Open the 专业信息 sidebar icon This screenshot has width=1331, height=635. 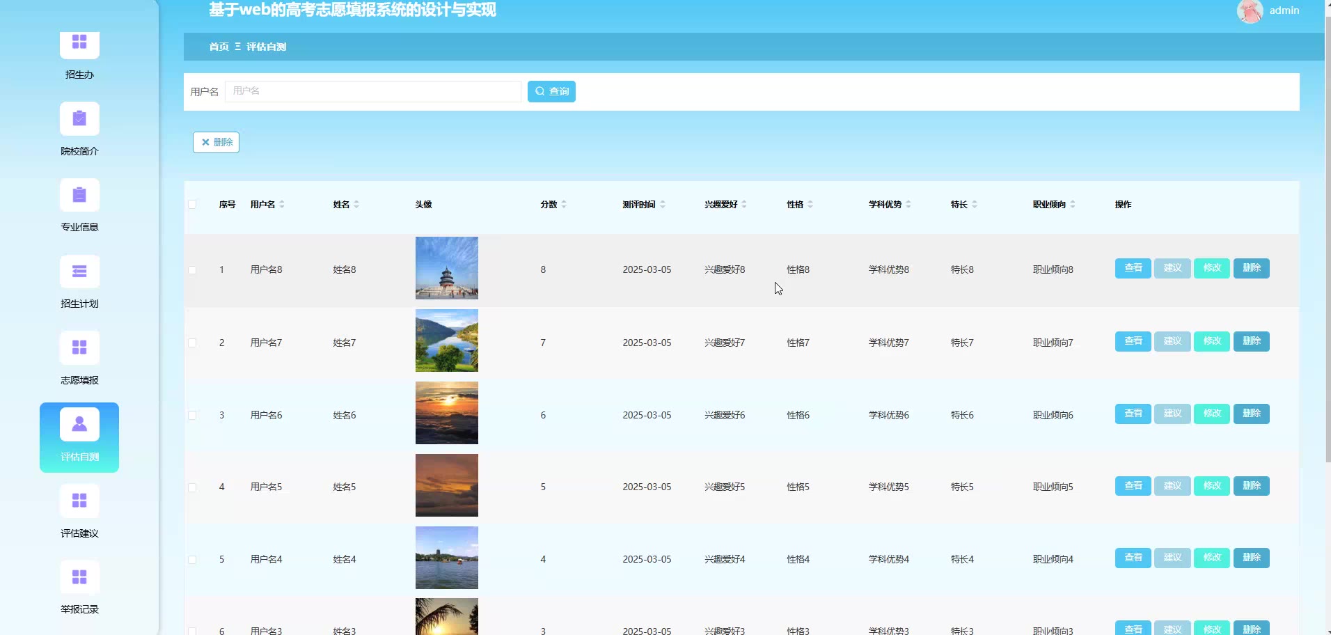pyautogui.click(x=79, y=196)
